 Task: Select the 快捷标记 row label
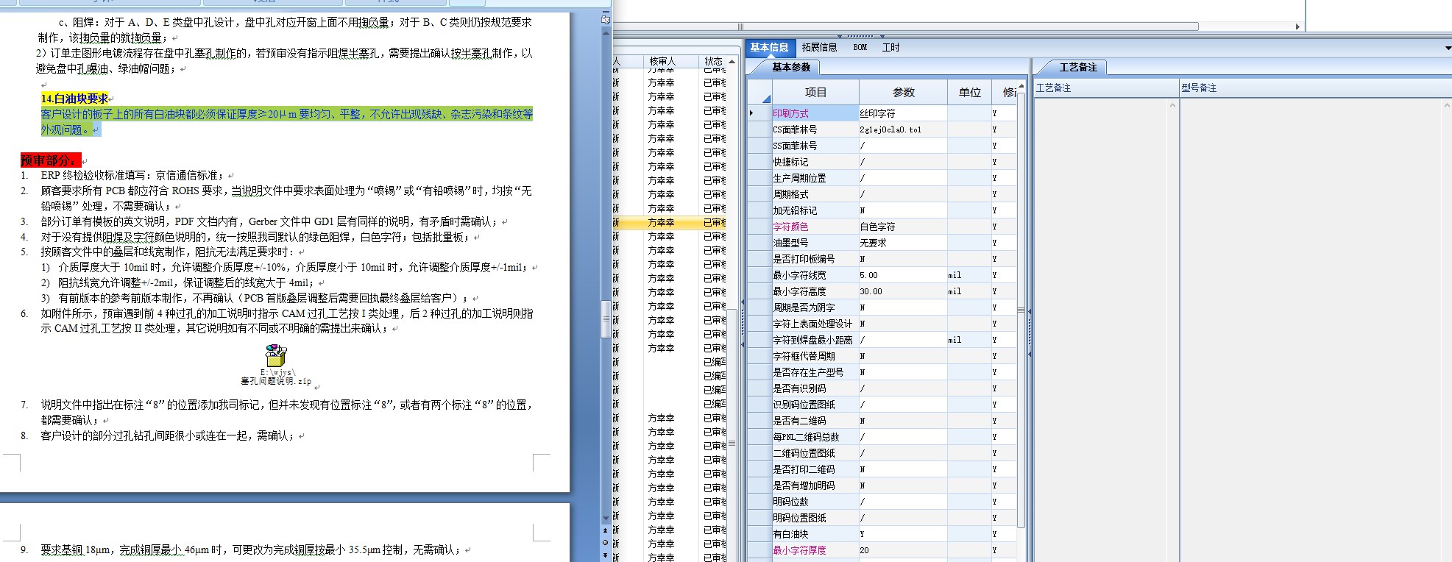(815, 162)
